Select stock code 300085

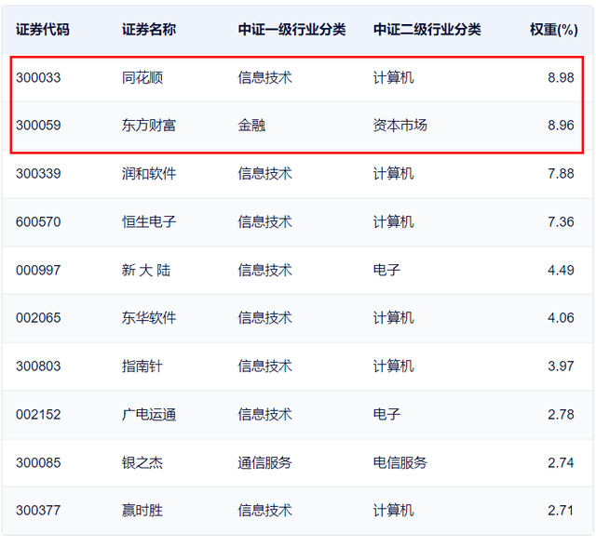pos(38,463)
